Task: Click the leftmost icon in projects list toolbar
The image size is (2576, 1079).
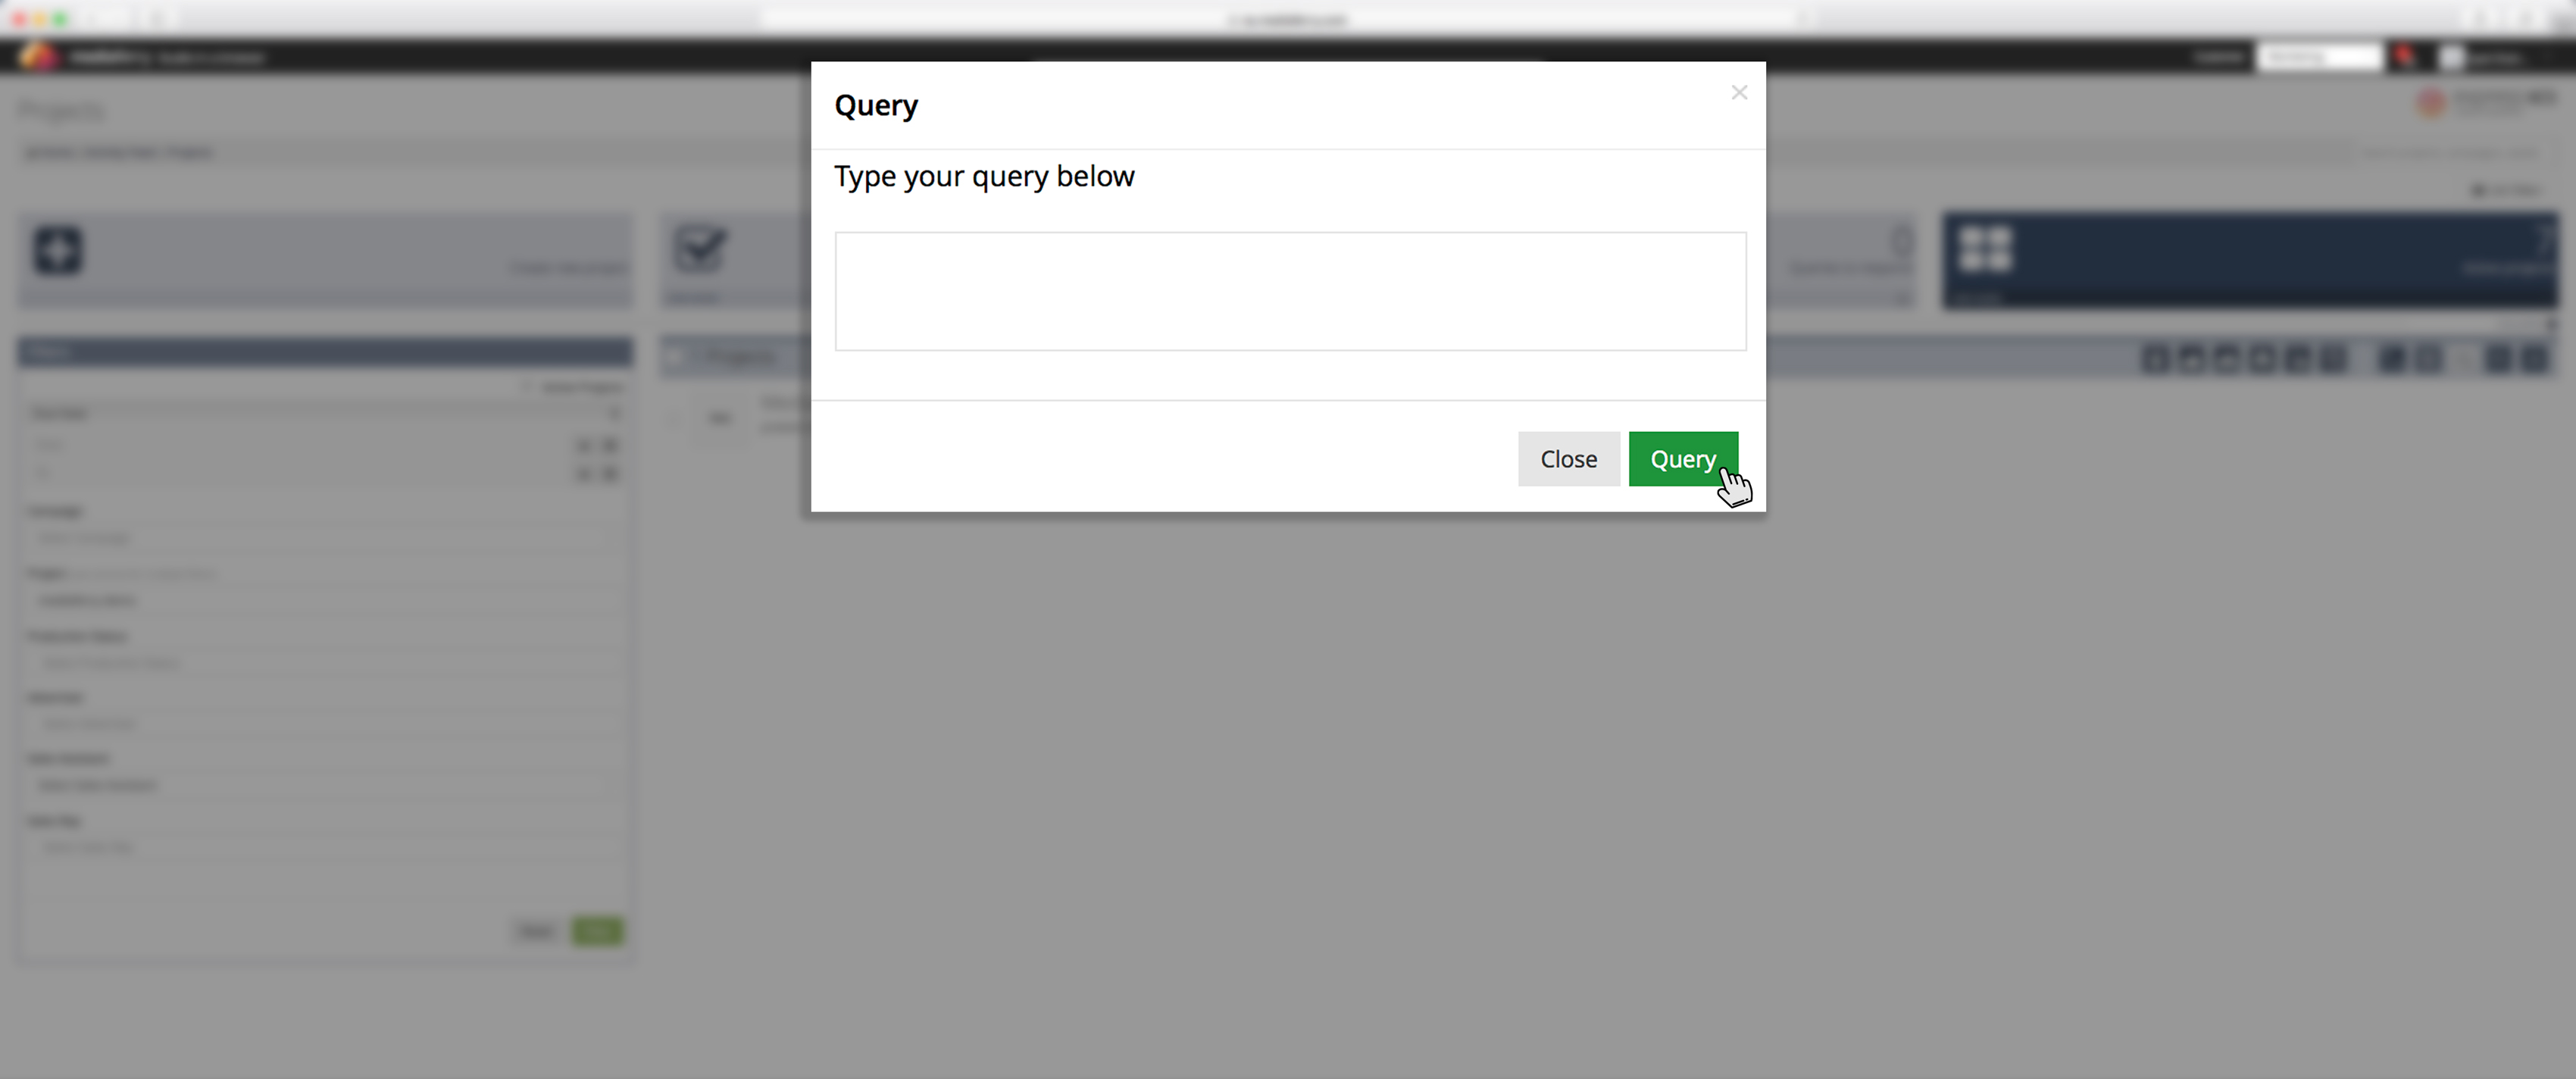Action: 2156,358
